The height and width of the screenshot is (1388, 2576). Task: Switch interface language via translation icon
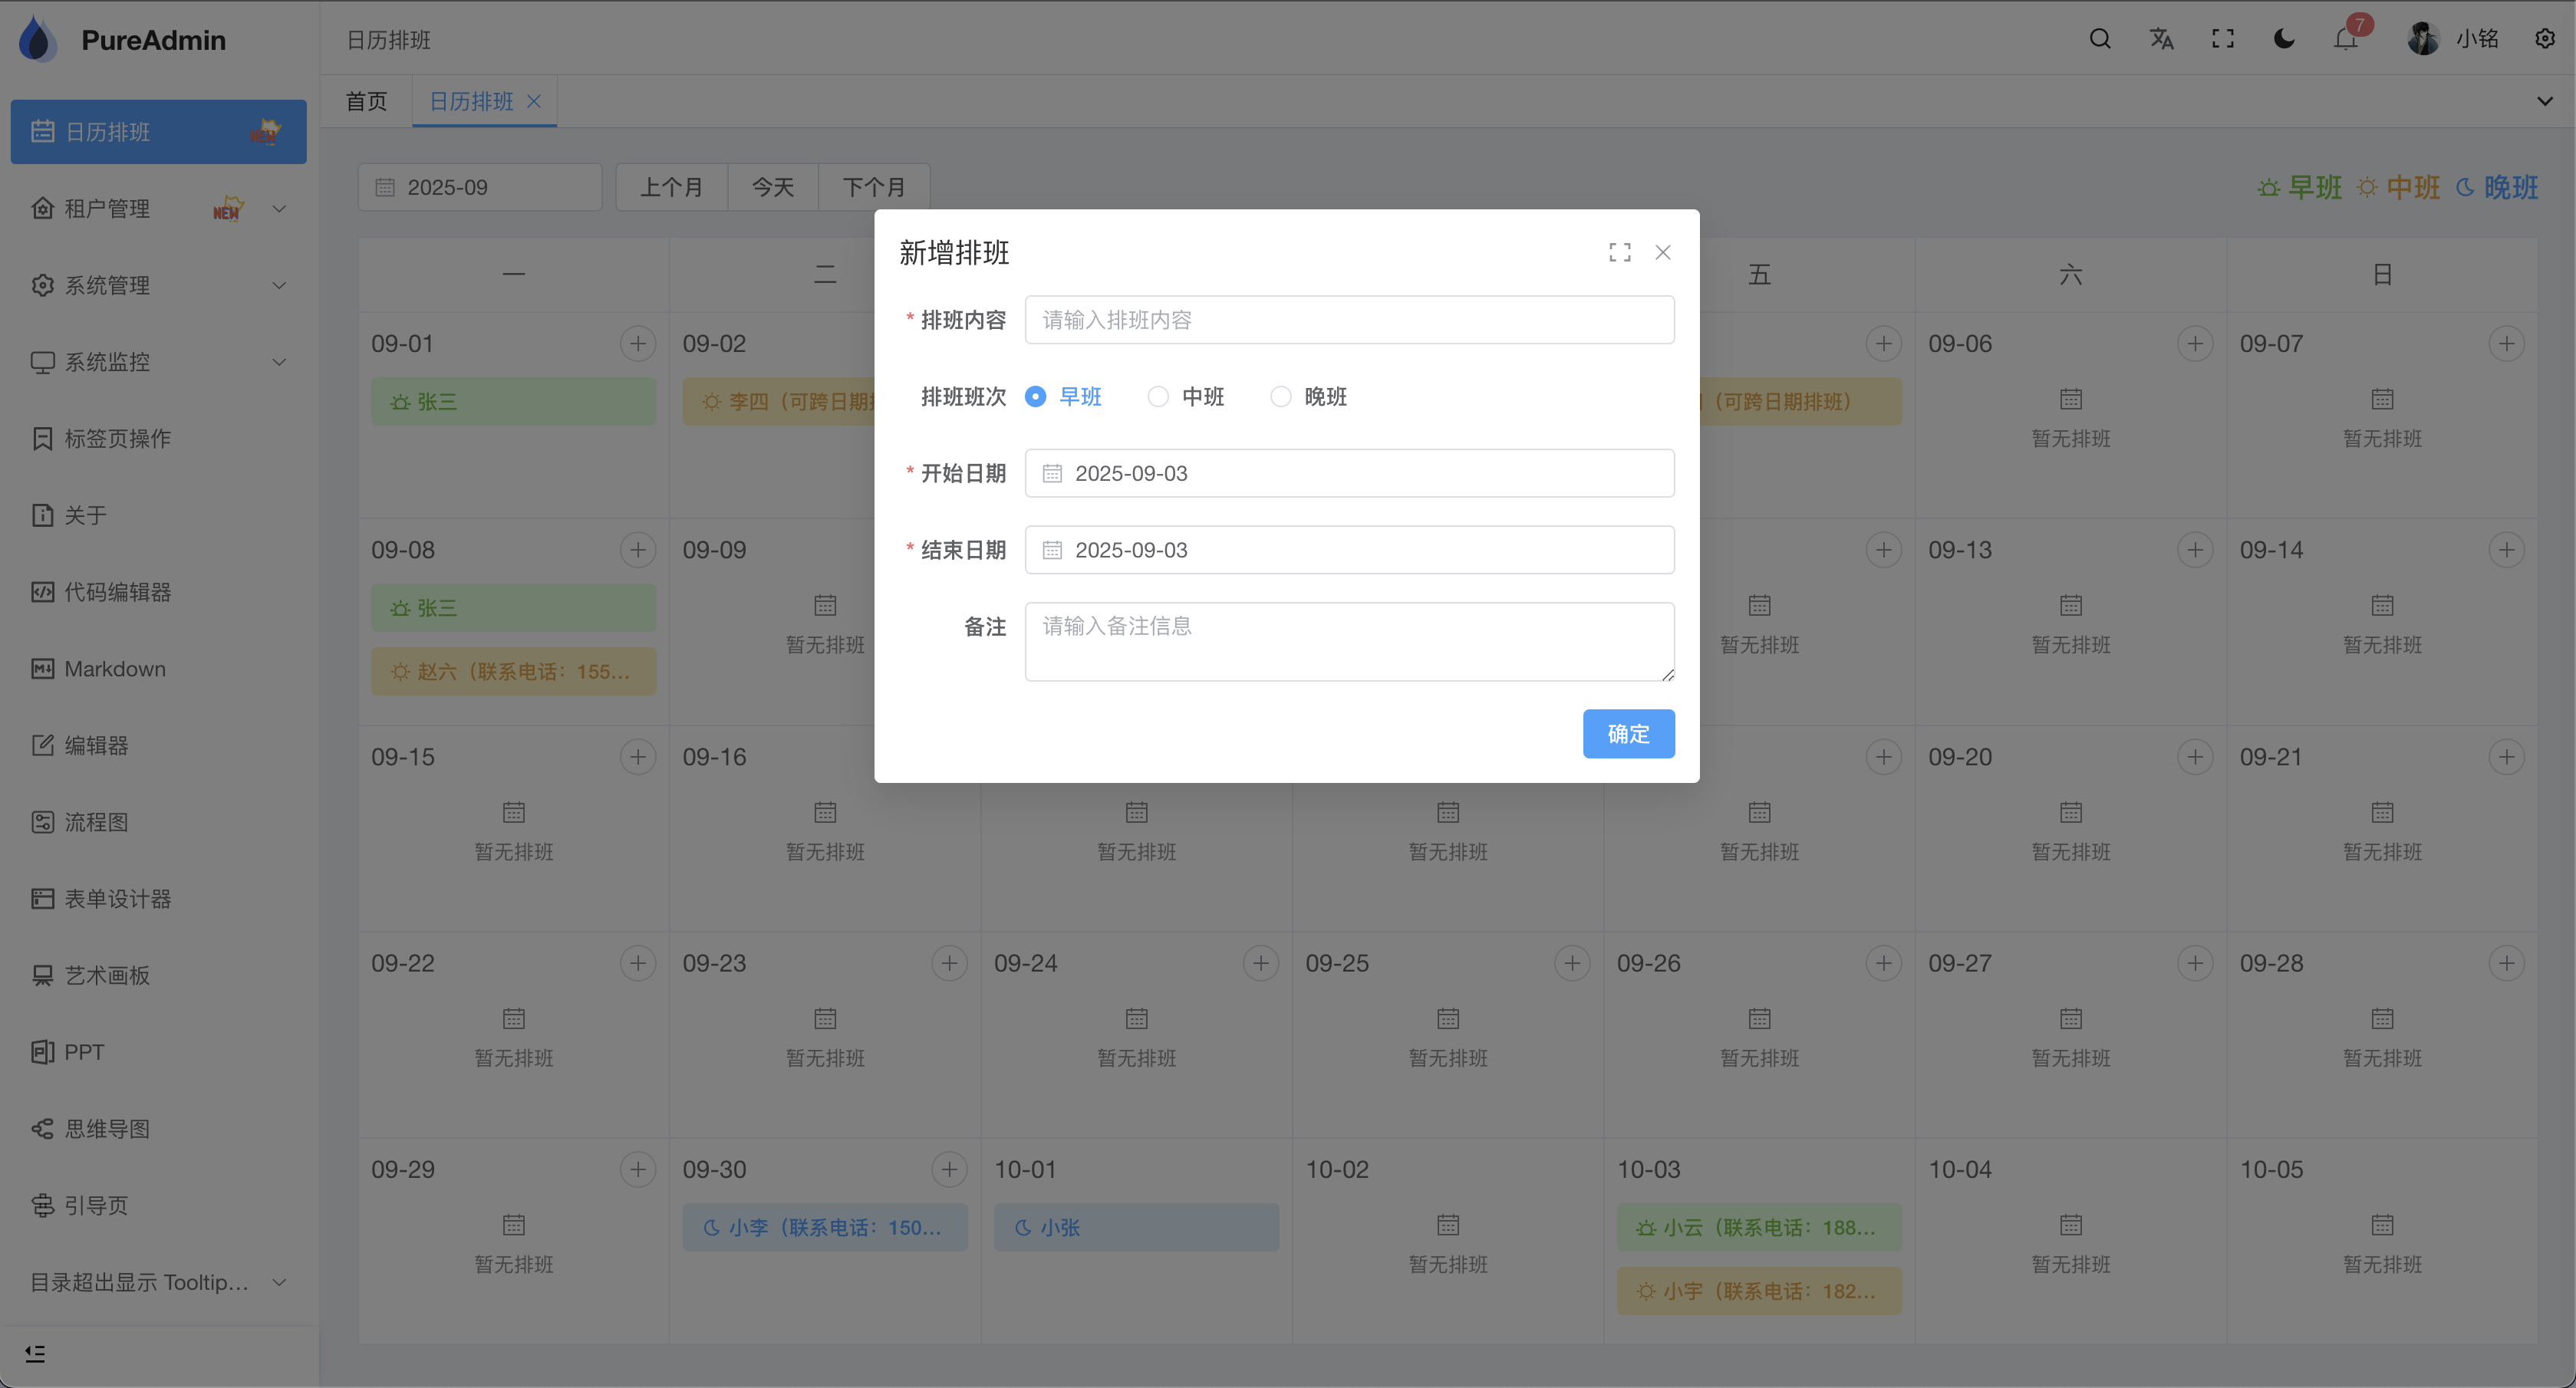(2161, 39)
